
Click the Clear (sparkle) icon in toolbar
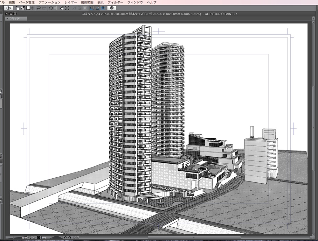[51, 8]
